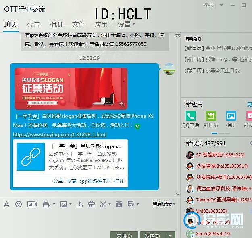Expand the chat bubble icon dropdown
The image size is (252, 238).
coord(138,204)
